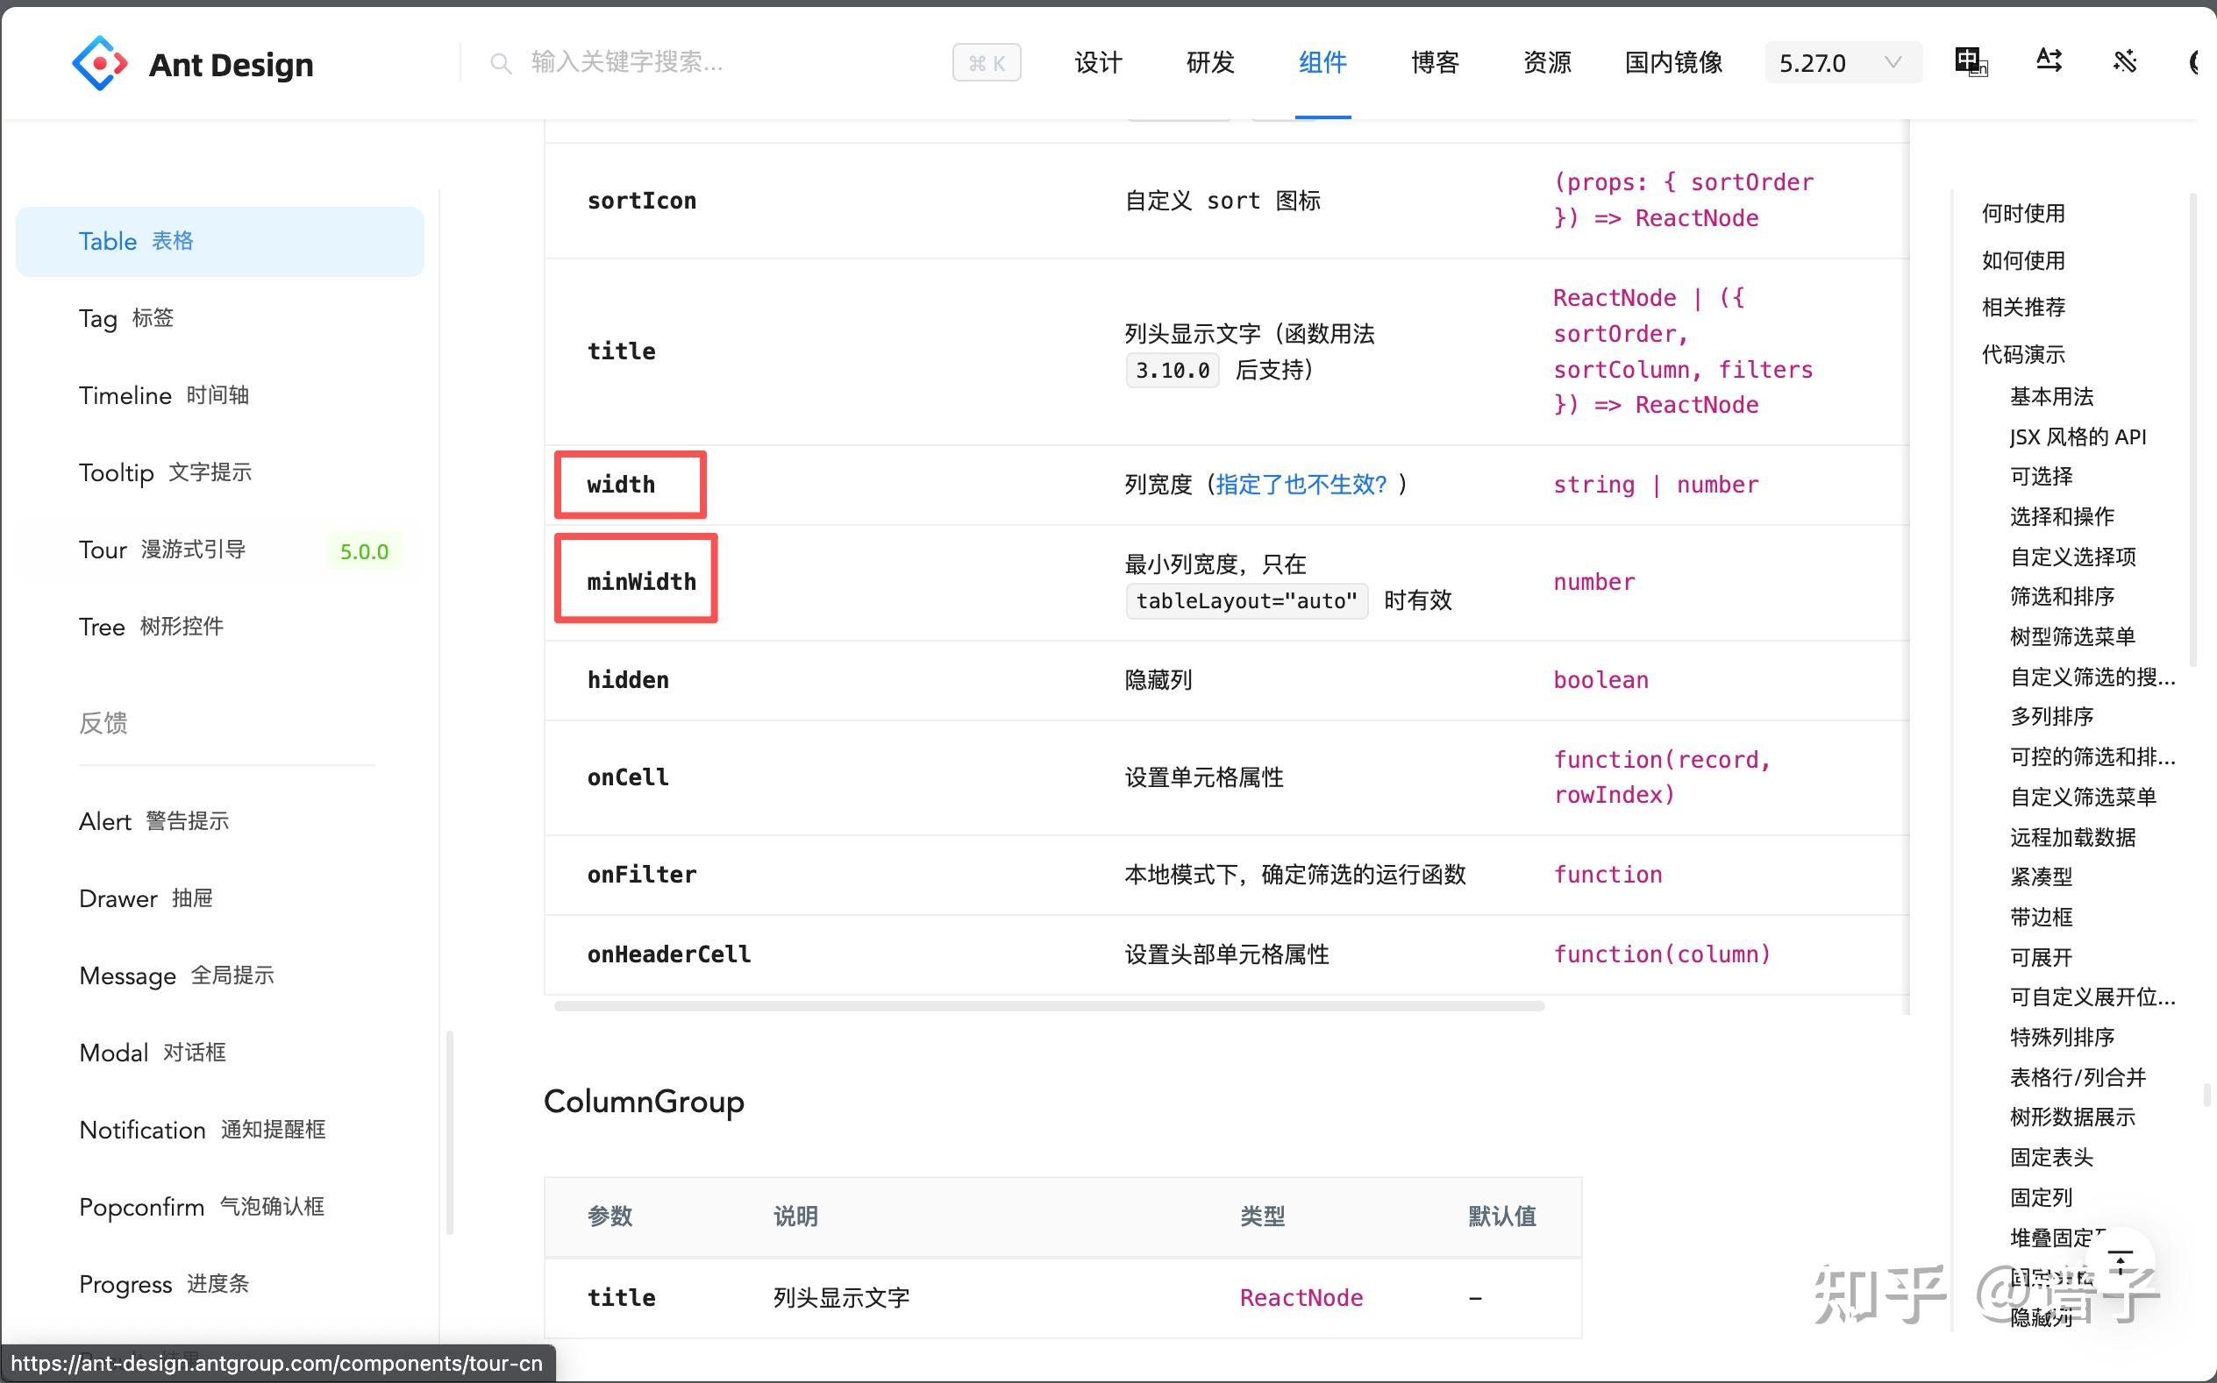Image resolution: width=2217 pixels, height=1383 pixels.
Task: Click the sidebar vertical scrollbar
Action: [449, 1132]
